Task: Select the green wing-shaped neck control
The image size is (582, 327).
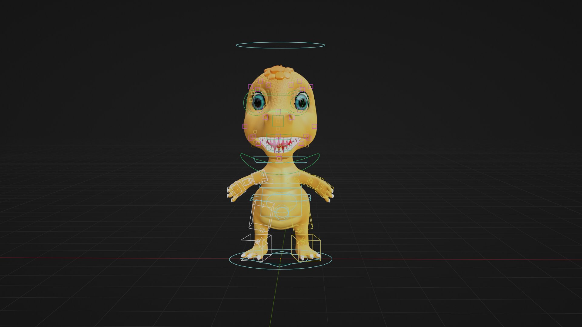Action: 280,164
